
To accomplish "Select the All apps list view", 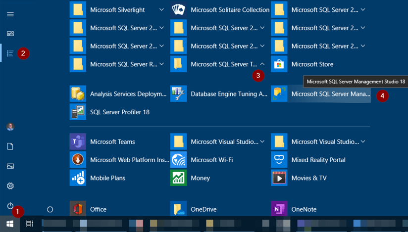I will coord(10,53).
